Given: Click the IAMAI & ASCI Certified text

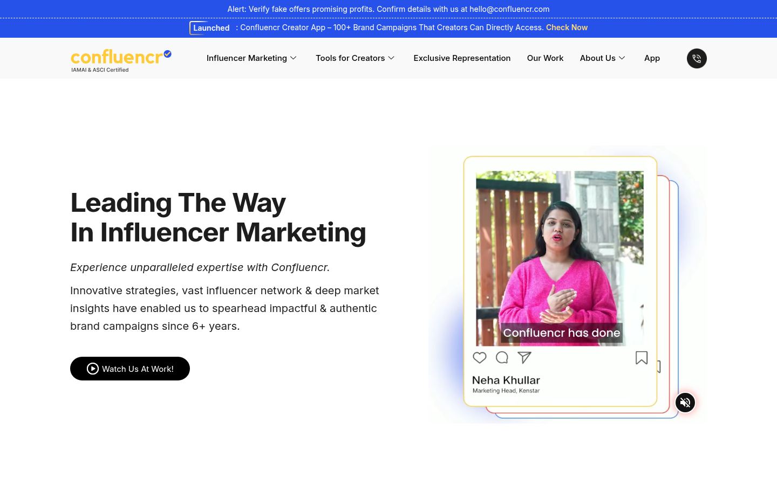Looking at the screenshot, I should (100, 70).
